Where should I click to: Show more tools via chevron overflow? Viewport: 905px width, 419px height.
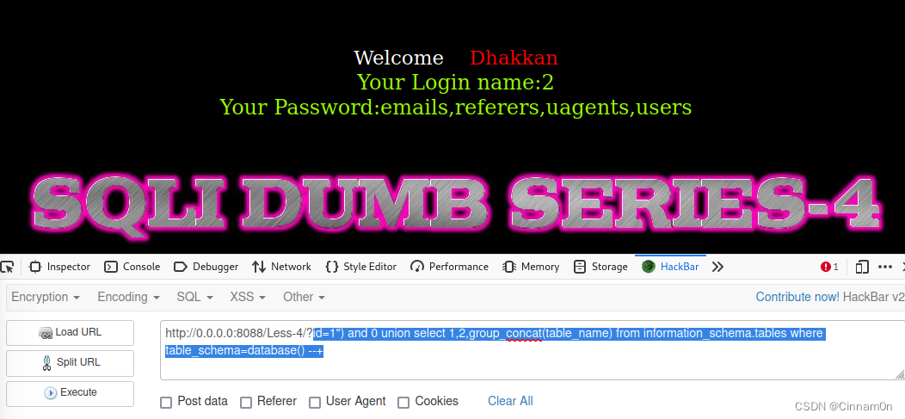[x=717, y=267]
